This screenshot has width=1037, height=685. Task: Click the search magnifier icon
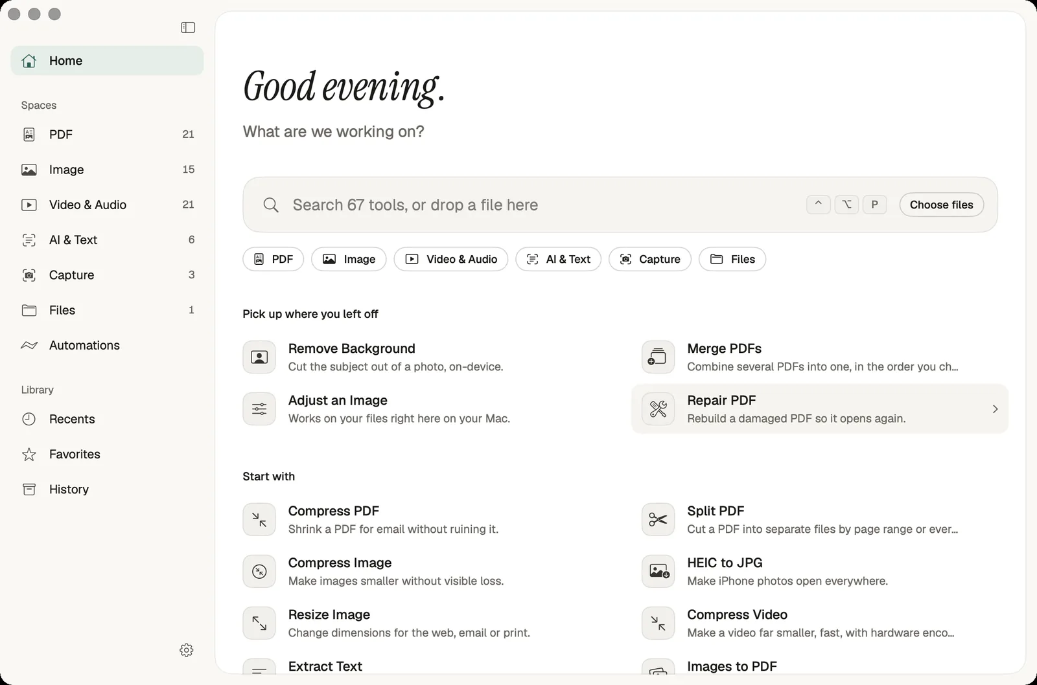click(271, 205)
